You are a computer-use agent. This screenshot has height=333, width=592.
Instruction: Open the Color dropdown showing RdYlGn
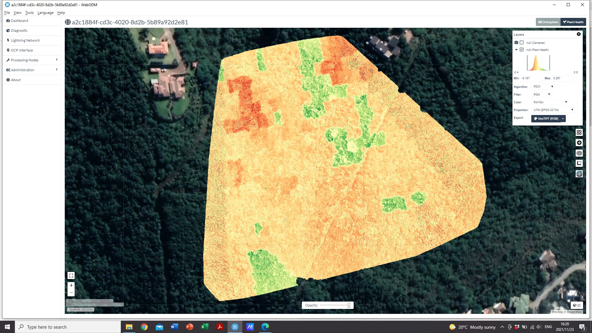pyautogui.click(x=550, y=102)
